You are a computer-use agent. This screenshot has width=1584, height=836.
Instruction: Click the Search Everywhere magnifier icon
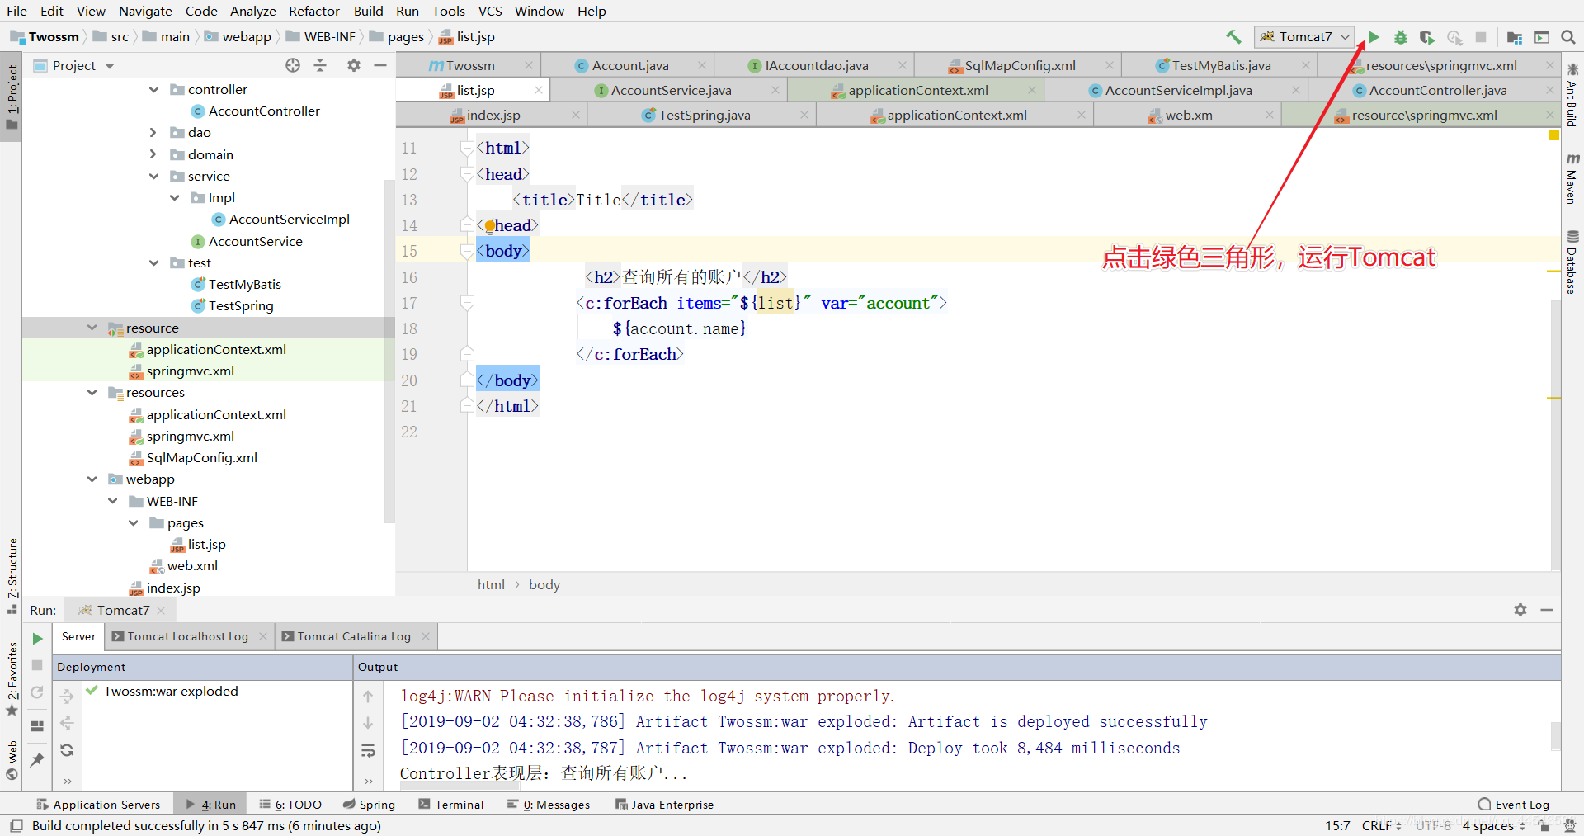[1568, 37]
